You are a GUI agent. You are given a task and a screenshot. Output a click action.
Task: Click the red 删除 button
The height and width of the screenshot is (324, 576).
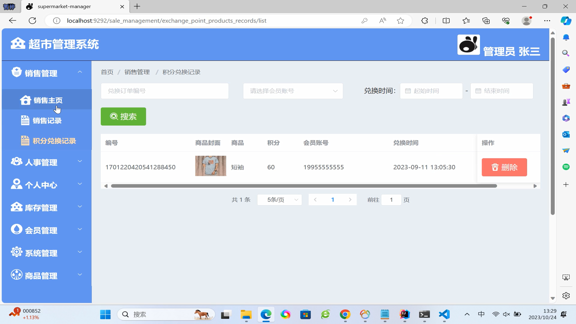click(x=504, y=167)
